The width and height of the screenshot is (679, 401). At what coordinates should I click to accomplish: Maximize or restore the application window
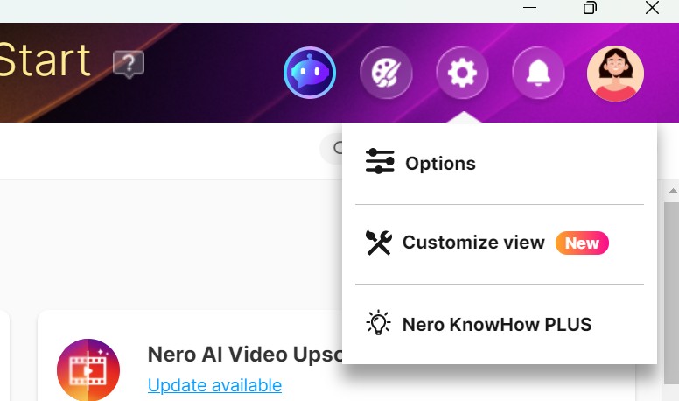point(591,9)
